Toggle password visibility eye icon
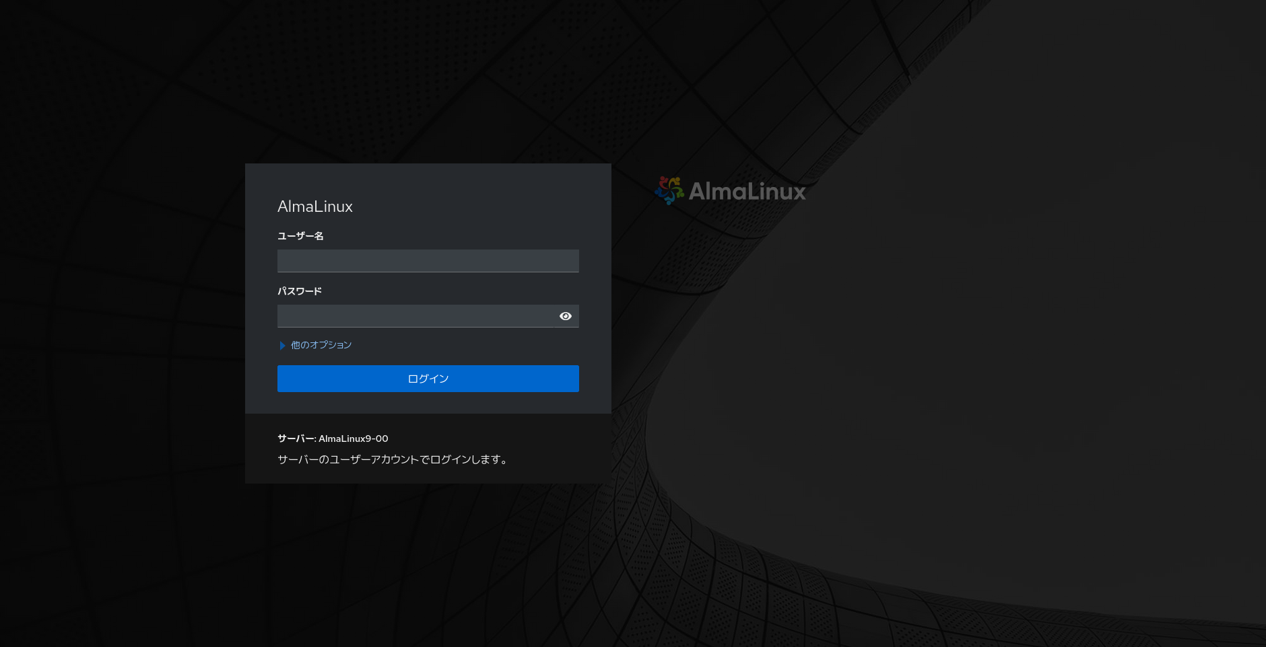The width and height of the screenshot is (1266, 647). pos(566,316)
